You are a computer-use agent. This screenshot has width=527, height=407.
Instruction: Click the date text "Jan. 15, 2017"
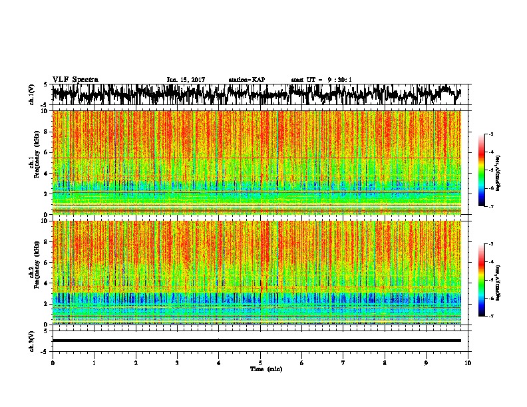(x=186, y=80)
